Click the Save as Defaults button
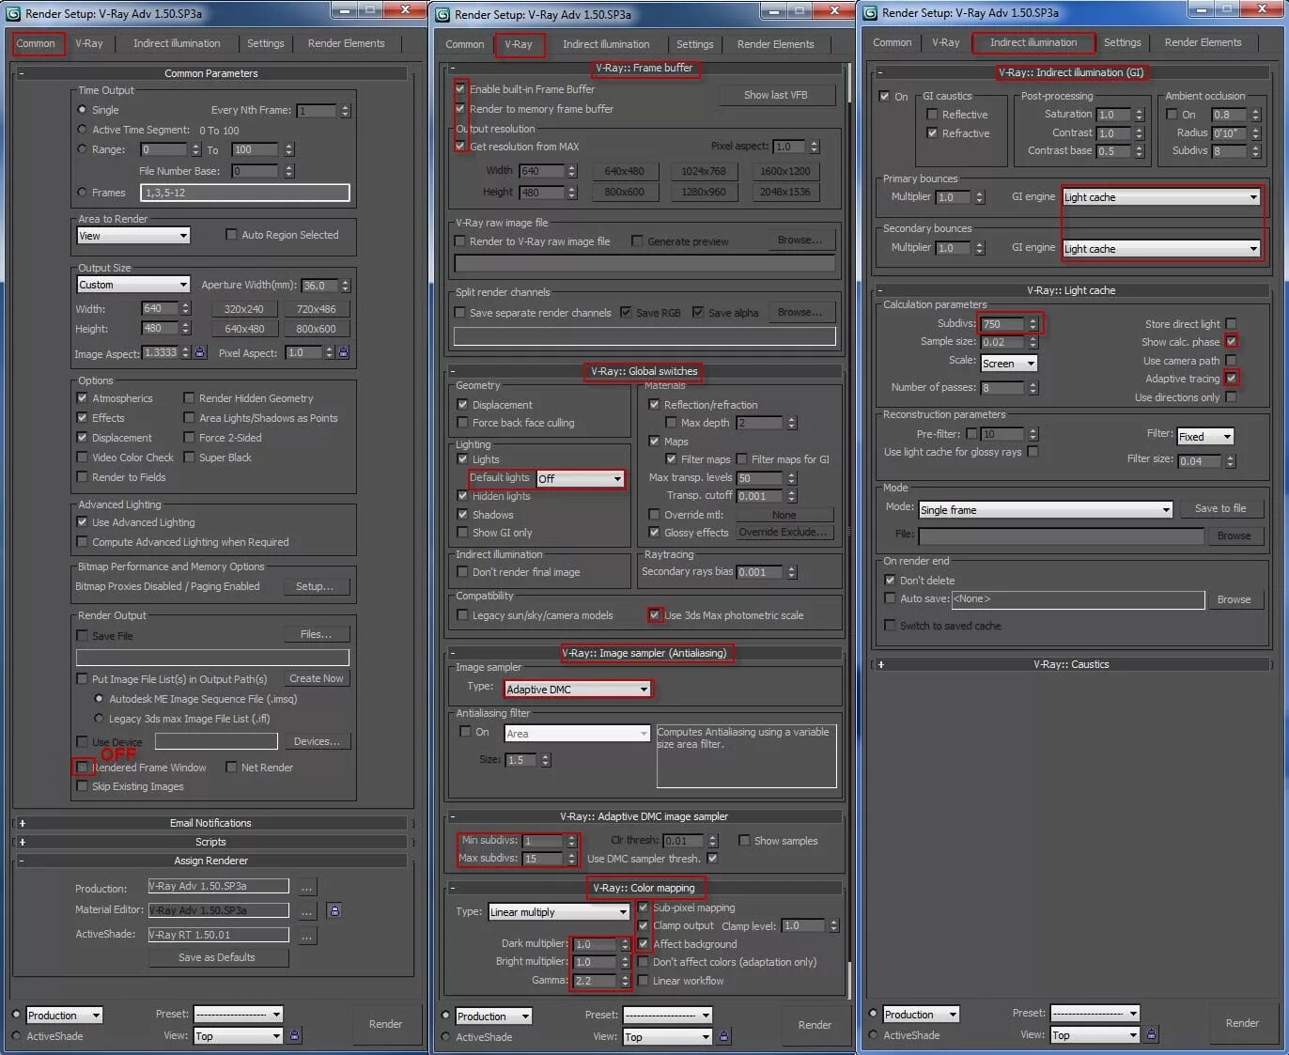The height and width of the screenshot is (1055, 1289). click(217, 957)
